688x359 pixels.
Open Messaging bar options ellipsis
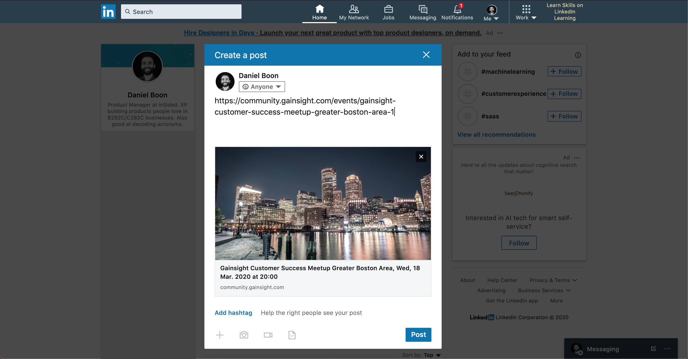(667, 349)
